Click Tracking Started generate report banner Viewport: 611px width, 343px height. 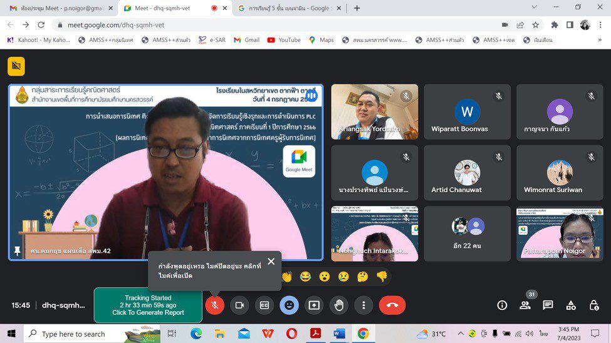coord(148,305)
